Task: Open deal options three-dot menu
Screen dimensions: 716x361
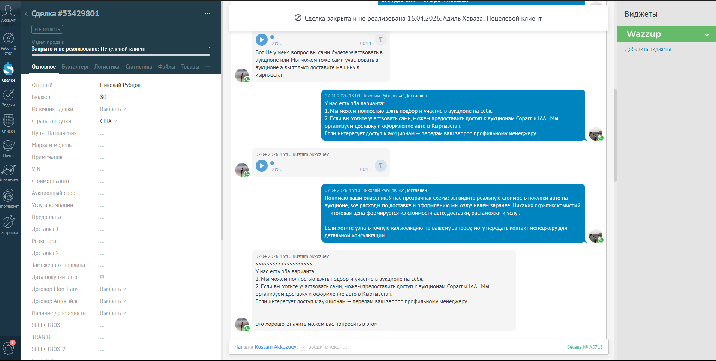Action: tap(207, 14)
